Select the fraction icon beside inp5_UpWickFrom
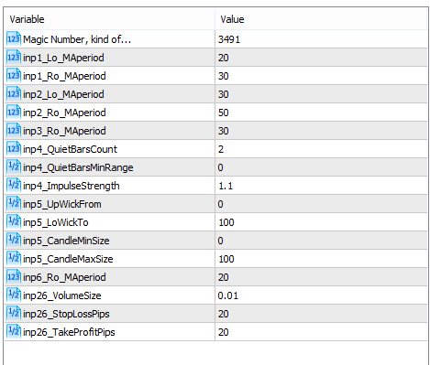This screenshot has width=430, height=365. click(x=14, y=204)
